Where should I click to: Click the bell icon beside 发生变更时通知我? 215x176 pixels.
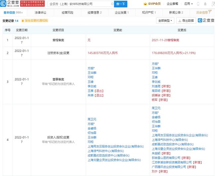click(x=22, y=21)
